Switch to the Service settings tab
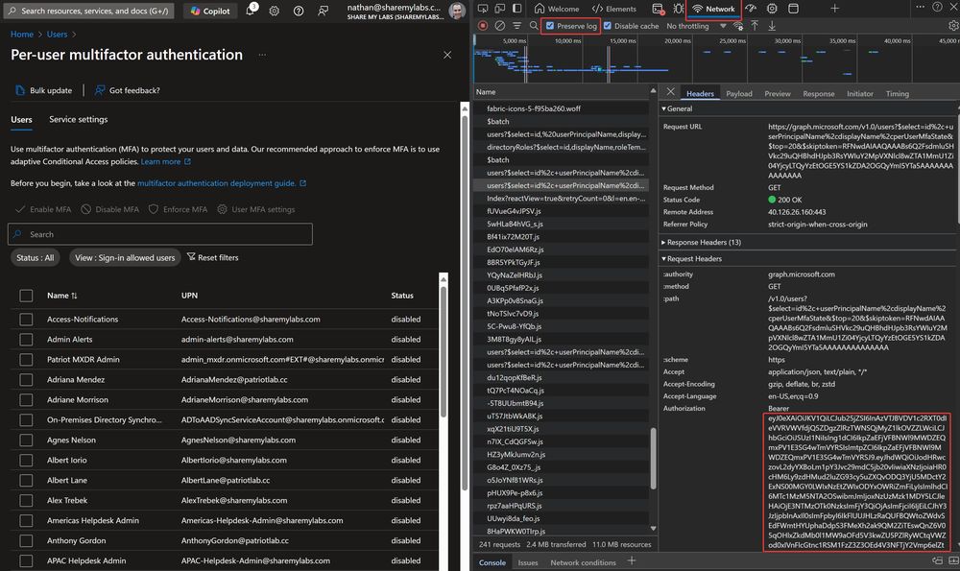This screenshot has width=960, height=571. [x=79, y=119]
